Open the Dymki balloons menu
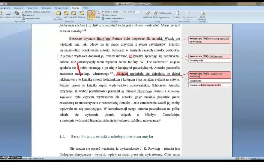264x162 pixels. (x=98, y=15)
